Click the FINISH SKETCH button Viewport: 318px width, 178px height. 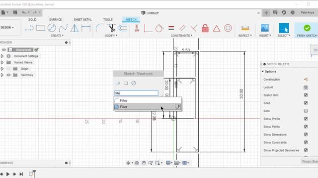(307, 30)
